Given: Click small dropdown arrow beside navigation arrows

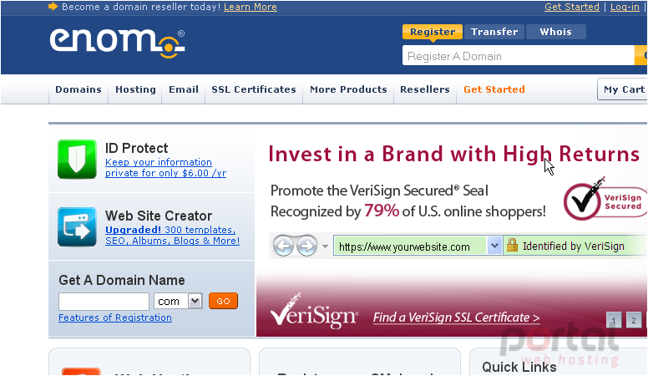Looking at the screenshot, I should (x=325, y=246).
